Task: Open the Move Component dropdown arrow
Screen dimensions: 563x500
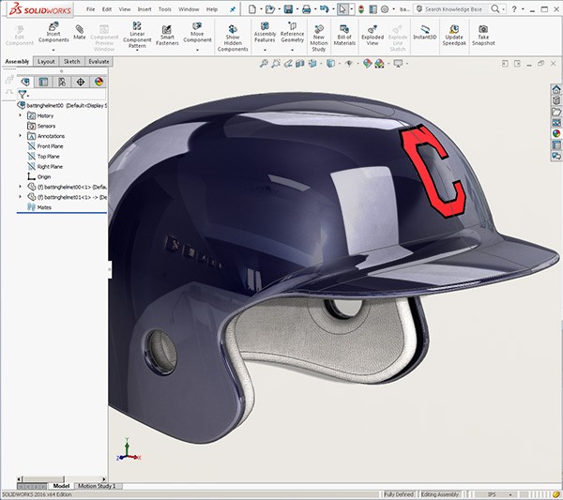Action: click(x=197, y=50)
